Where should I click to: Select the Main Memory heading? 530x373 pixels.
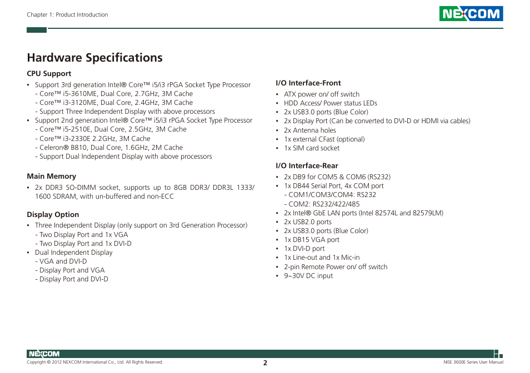tap(51, 176)
